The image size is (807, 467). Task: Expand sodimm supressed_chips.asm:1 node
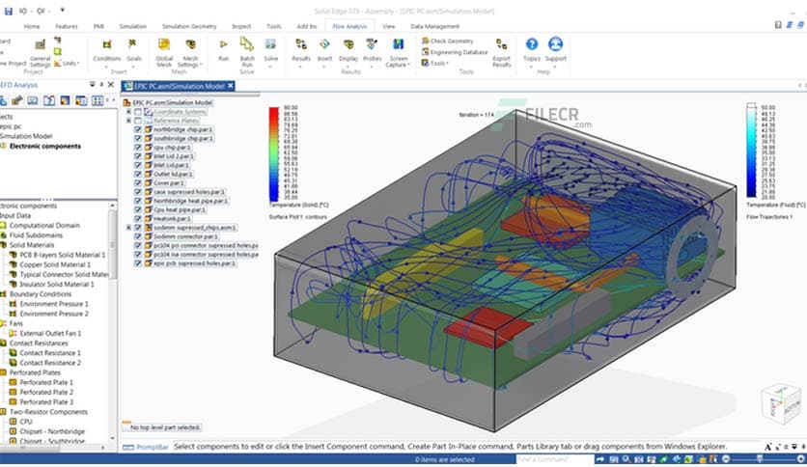pos(128,228)
